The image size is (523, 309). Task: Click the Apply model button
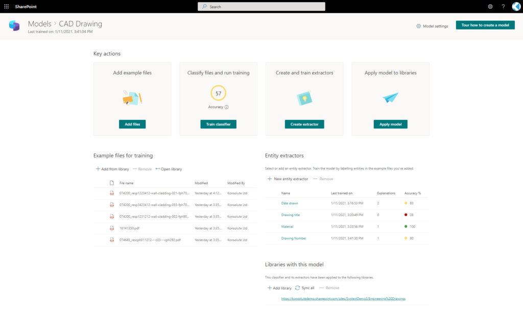[x=390, y=124]
